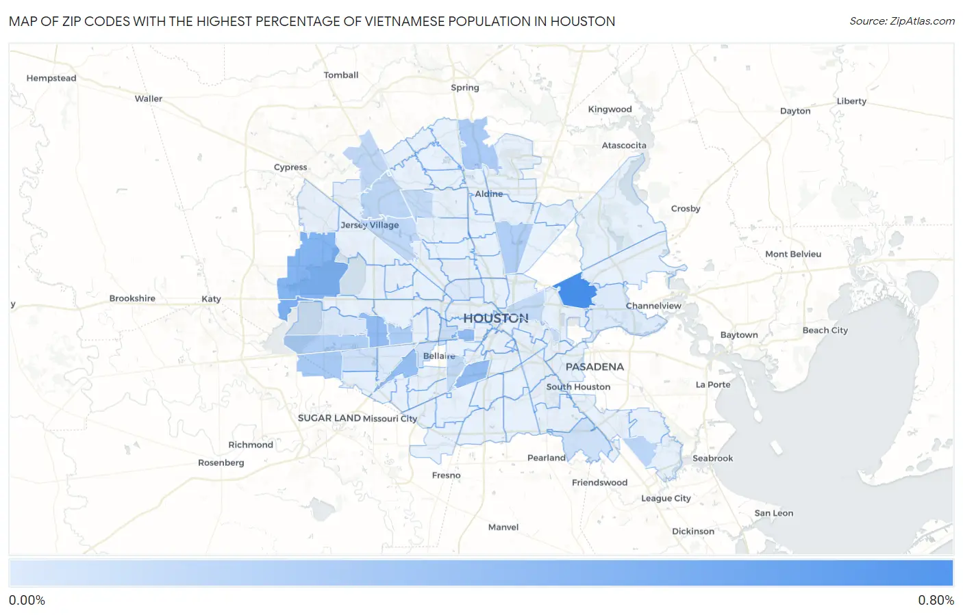Click the PASADENA city label

coord(595,367)
